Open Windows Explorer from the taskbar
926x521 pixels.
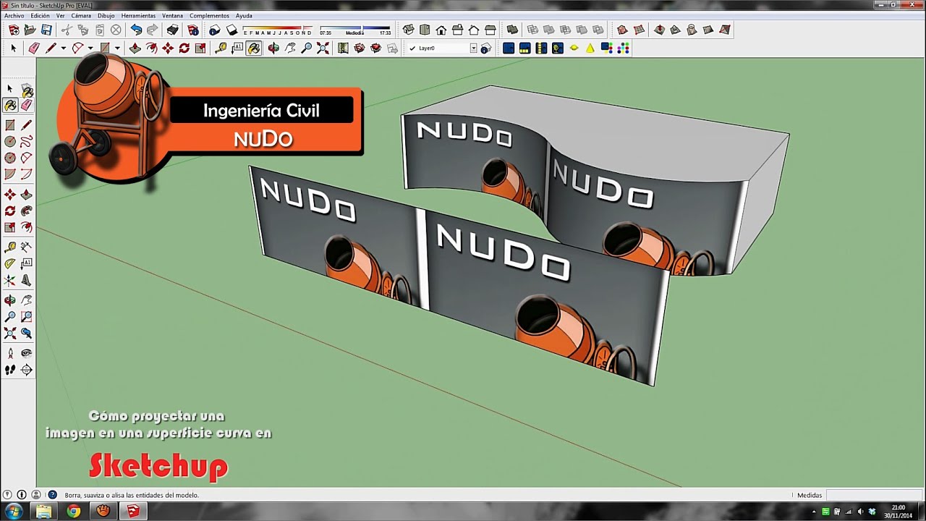43,512
